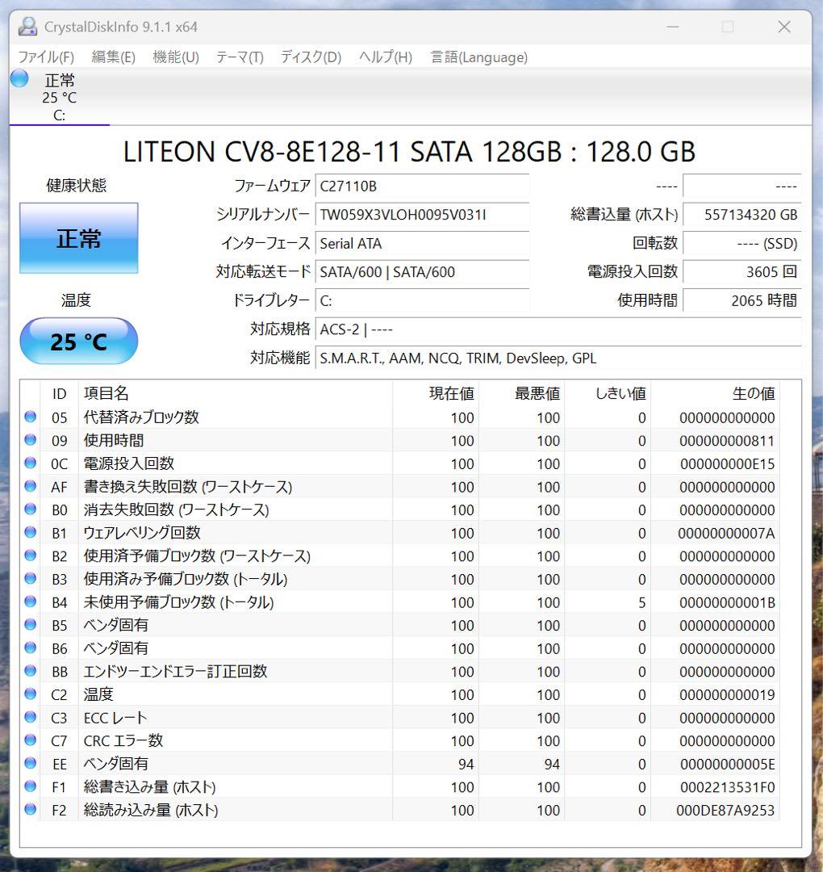Open the ヘルプ(H) menu
823x872 pixels.
pyautogui.click(x=383, y=57)
